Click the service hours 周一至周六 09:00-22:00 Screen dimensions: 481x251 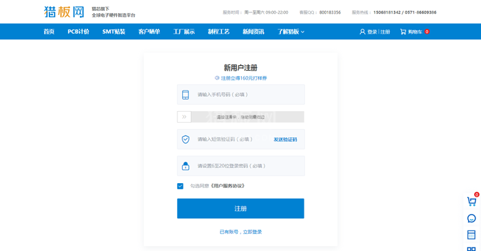267,12
